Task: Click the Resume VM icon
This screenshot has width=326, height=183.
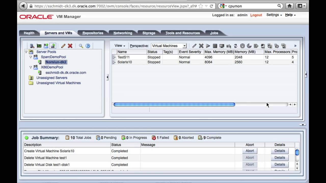Action: [256, 46]
